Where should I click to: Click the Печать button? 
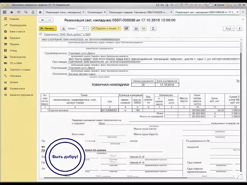point(48,29)
